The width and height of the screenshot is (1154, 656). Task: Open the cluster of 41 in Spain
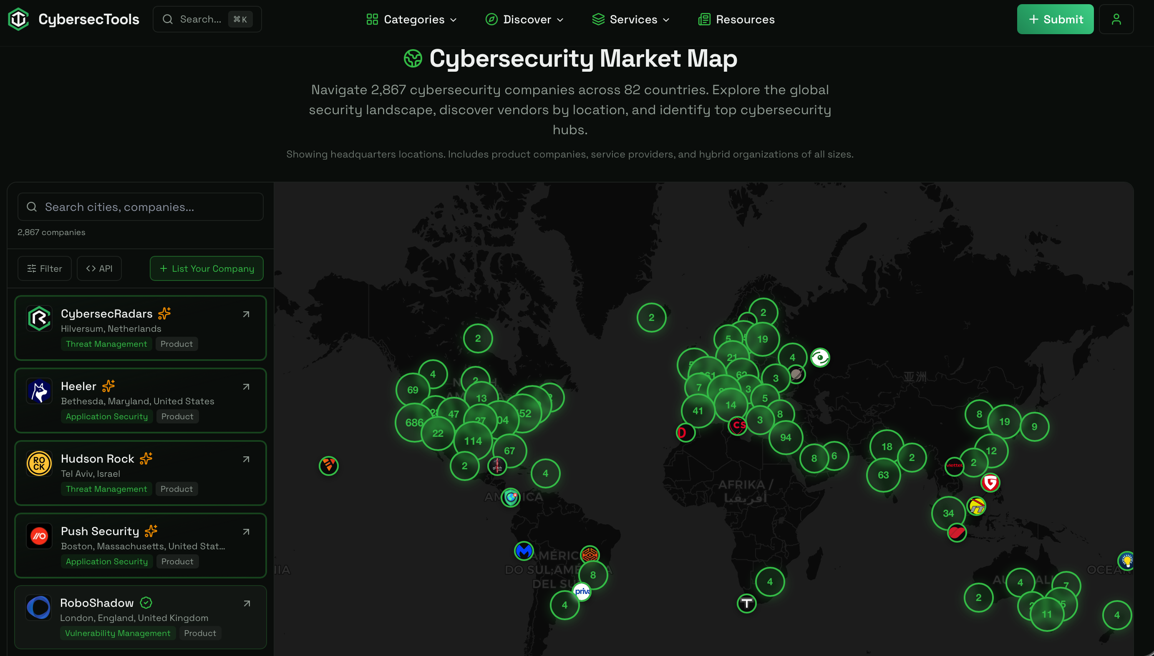pos(698,411)
